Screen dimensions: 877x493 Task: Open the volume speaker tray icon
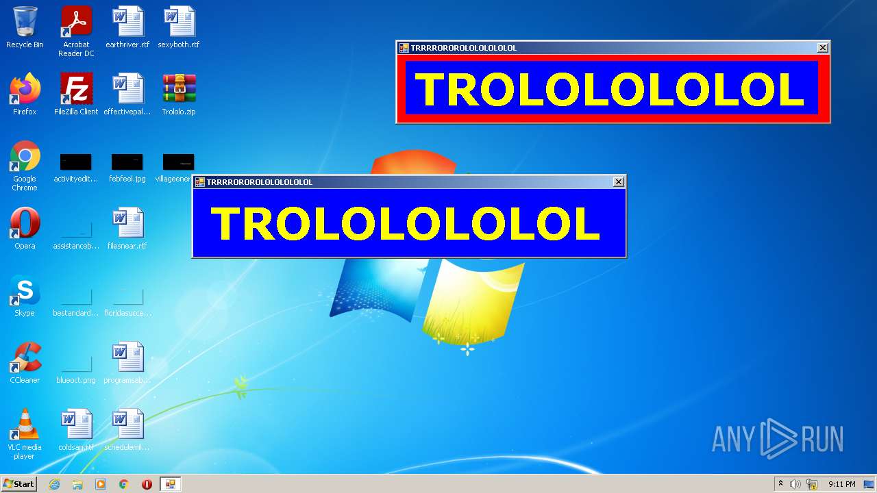tap(795, 484)
